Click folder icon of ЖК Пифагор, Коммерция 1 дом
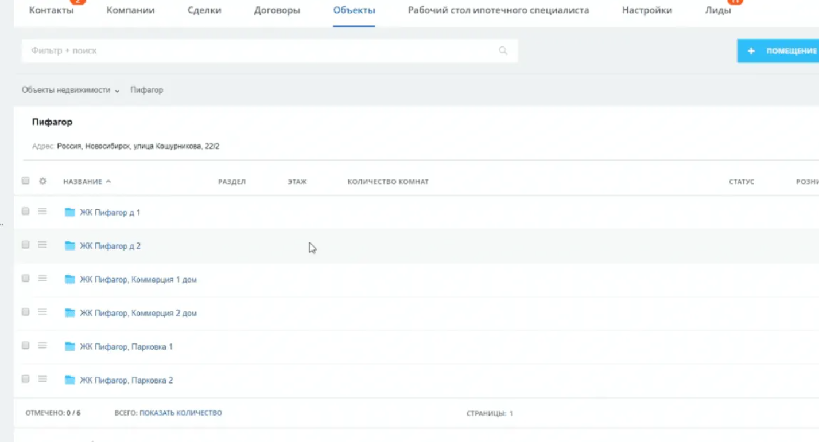Screen dimensions: 819x442 [70, 280]
